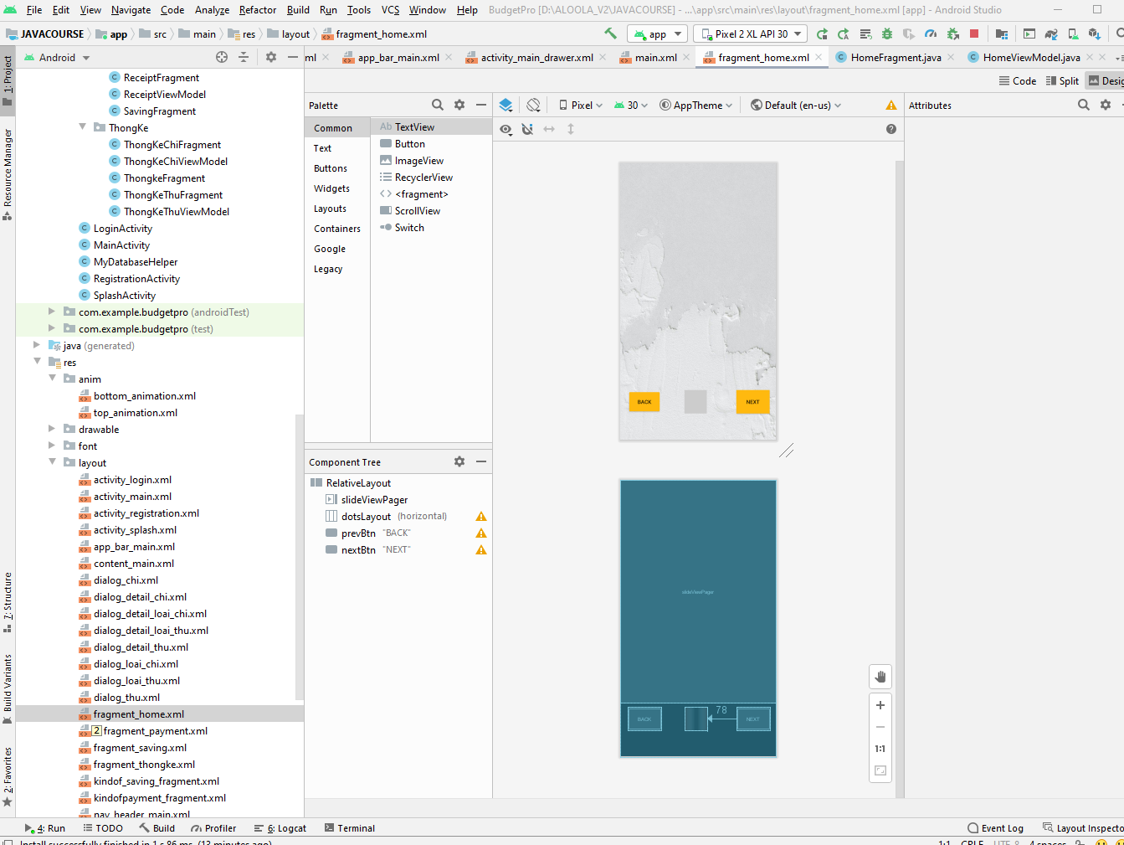1124x845 pixels.
Task: Open the API 30 version dropdown
Action: tap(631, 106)
